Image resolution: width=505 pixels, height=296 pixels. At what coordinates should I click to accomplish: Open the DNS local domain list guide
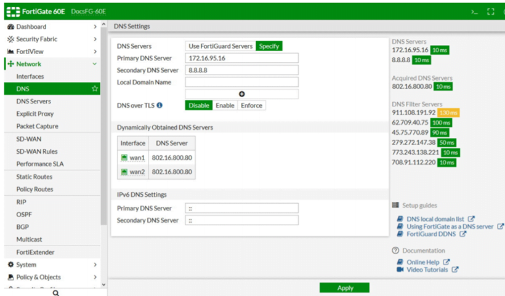(x=435, y=219)
